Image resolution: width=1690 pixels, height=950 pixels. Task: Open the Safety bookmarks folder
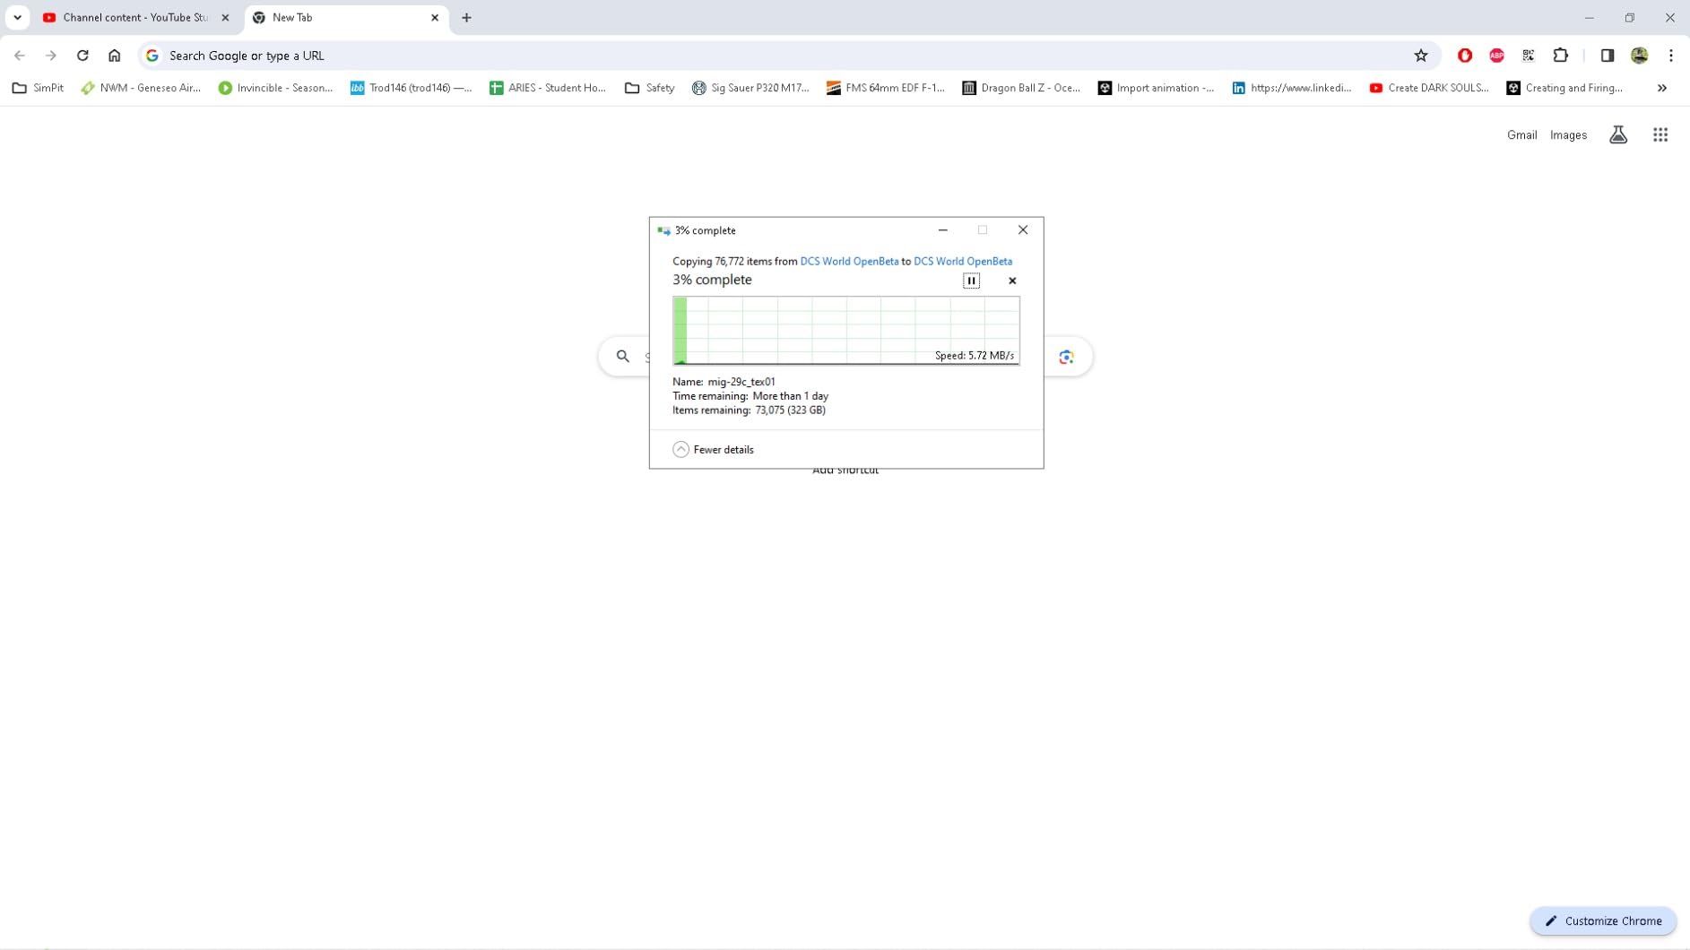coord(650,88)
